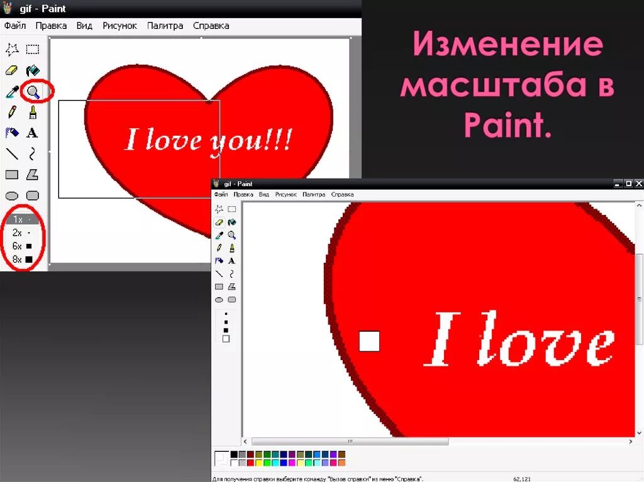Open Рисунок menu in back Paint window
Image resolution: width=644 pixels, height=482 pixels.
[x=119, y=26]
